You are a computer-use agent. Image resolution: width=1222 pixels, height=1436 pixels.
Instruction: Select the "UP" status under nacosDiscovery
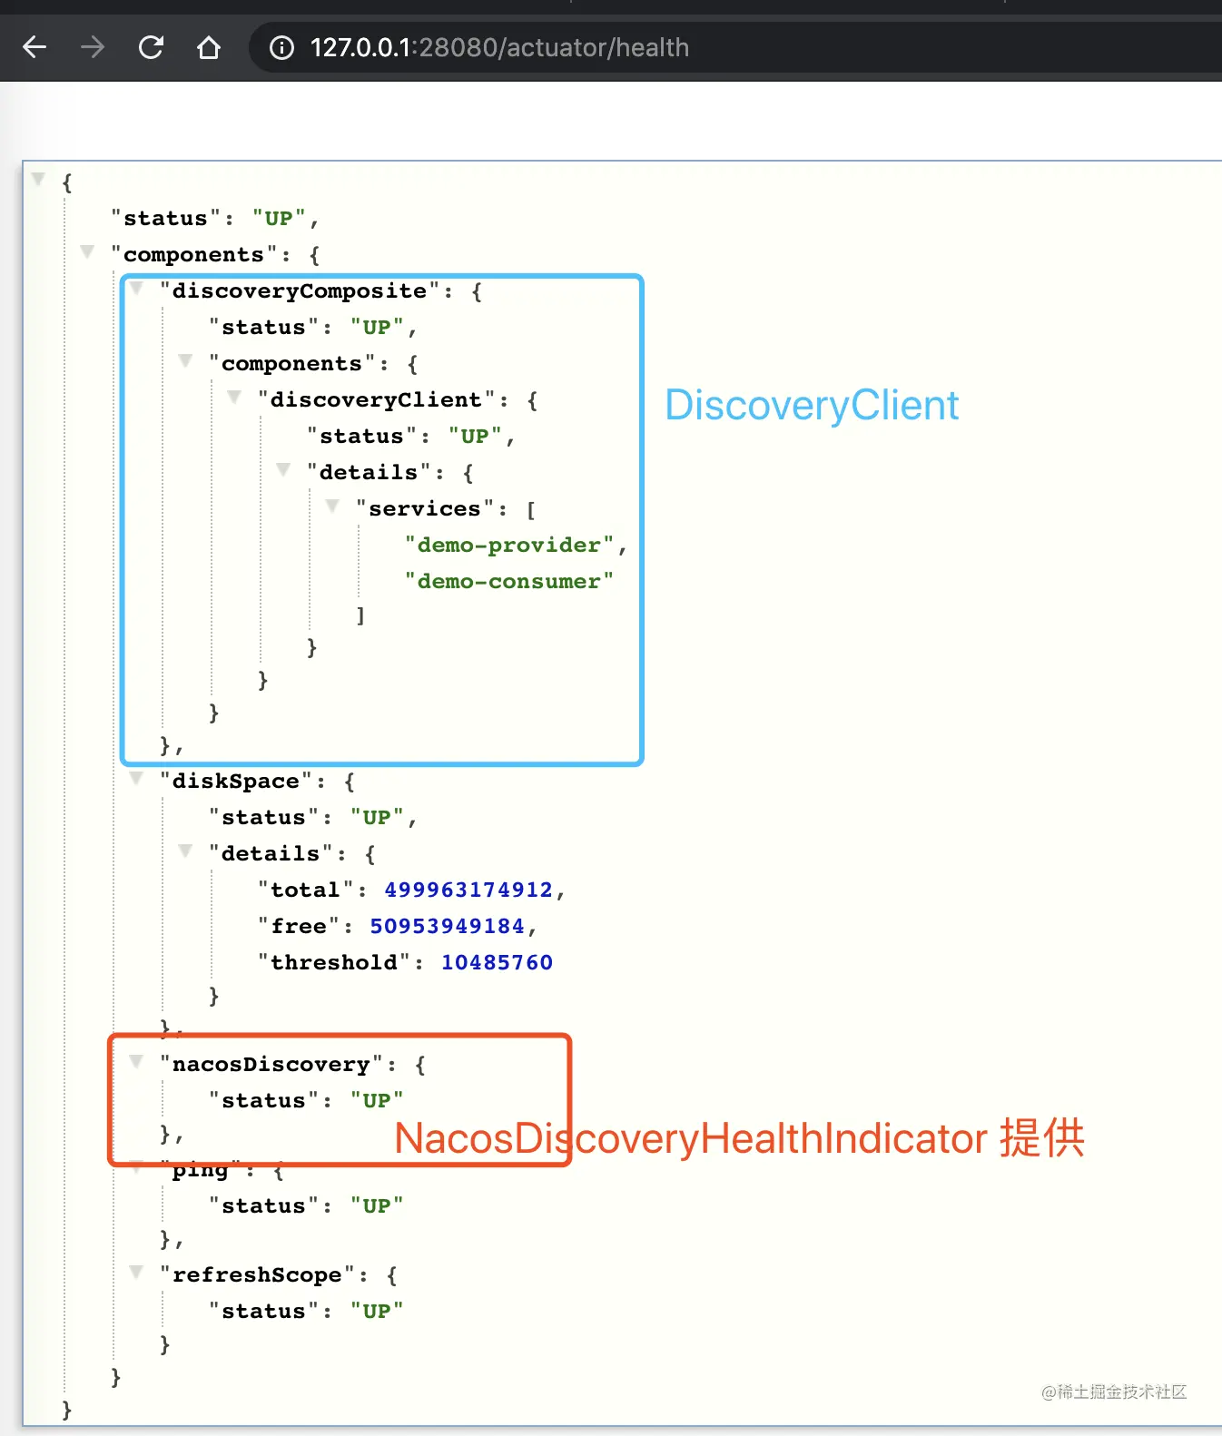point(377,1100)
